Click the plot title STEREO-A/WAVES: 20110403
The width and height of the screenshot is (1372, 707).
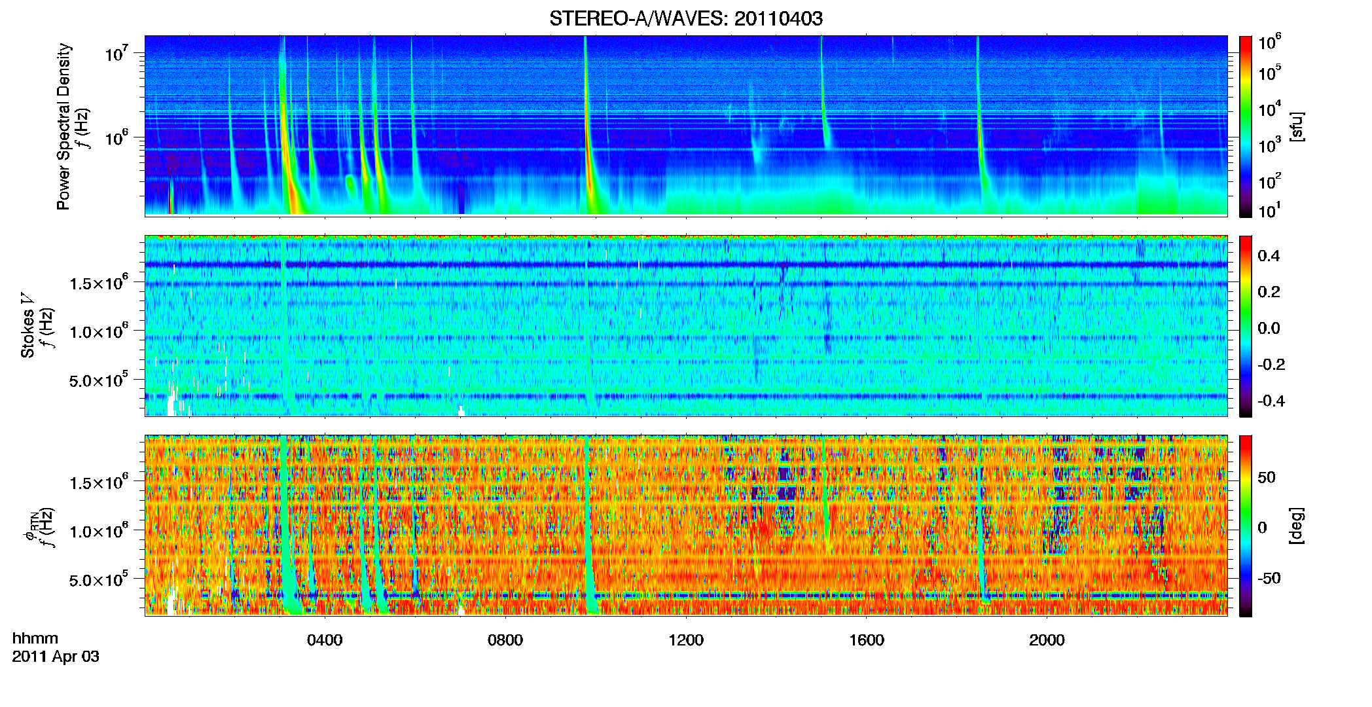pyautogui.click(x=685, y=18)
